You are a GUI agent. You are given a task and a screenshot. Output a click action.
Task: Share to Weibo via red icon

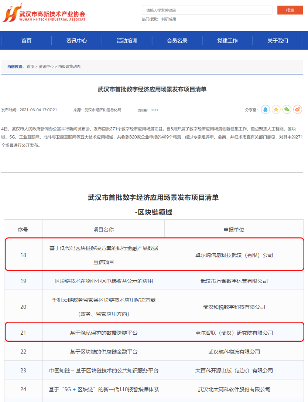coord(298,109)
